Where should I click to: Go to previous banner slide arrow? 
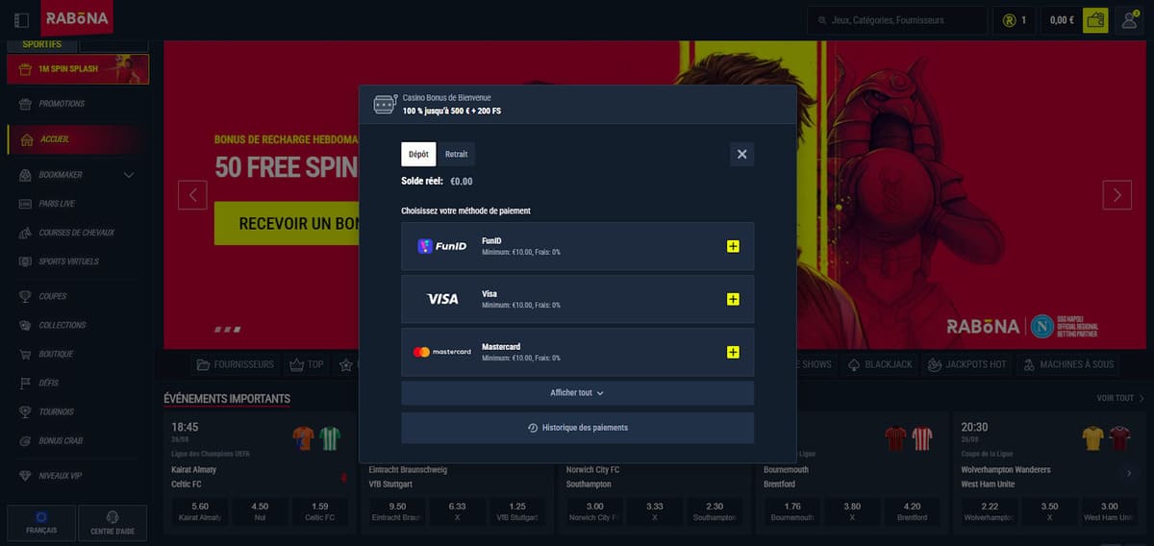(192, 195)
